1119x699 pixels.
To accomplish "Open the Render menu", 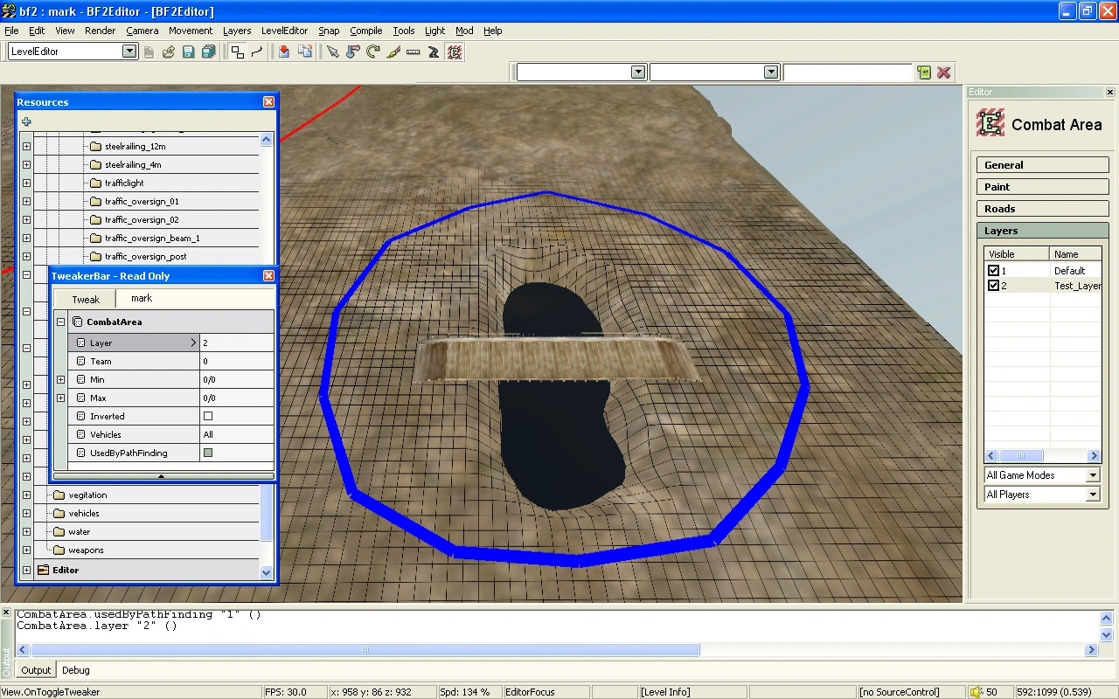I will 101,31.
